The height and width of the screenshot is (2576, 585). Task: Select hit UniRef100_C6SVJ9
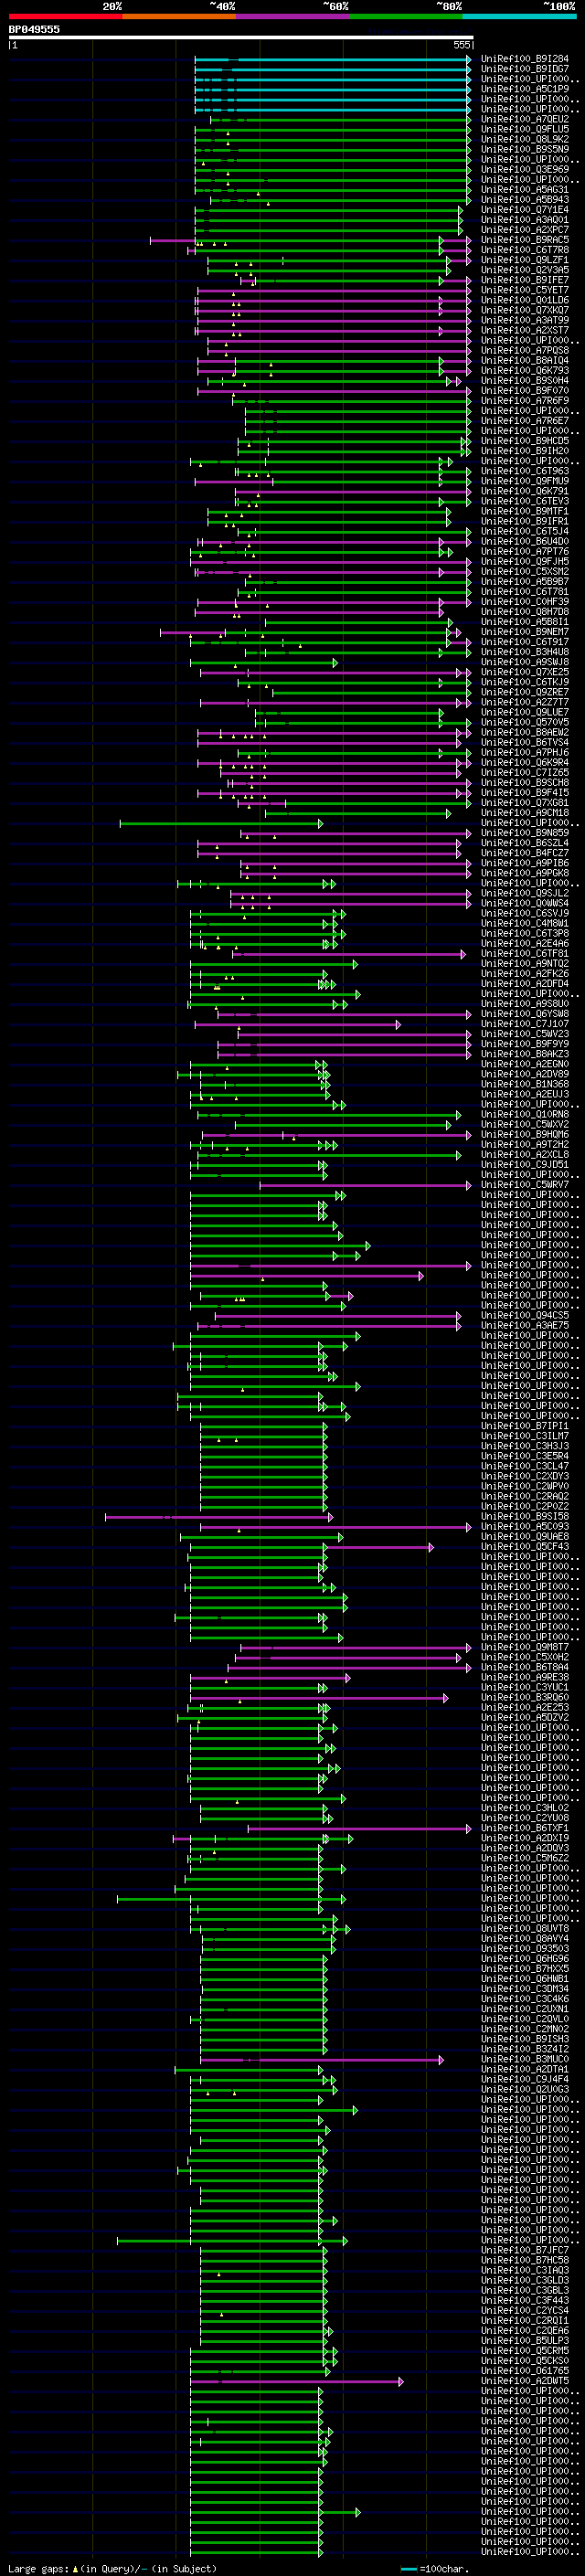click(x=524, y=913)
